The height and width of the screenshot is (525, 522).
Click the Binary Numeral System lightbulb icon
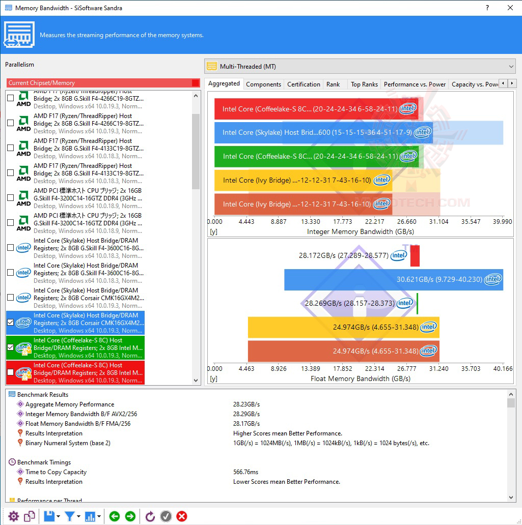tap(20, 443)
